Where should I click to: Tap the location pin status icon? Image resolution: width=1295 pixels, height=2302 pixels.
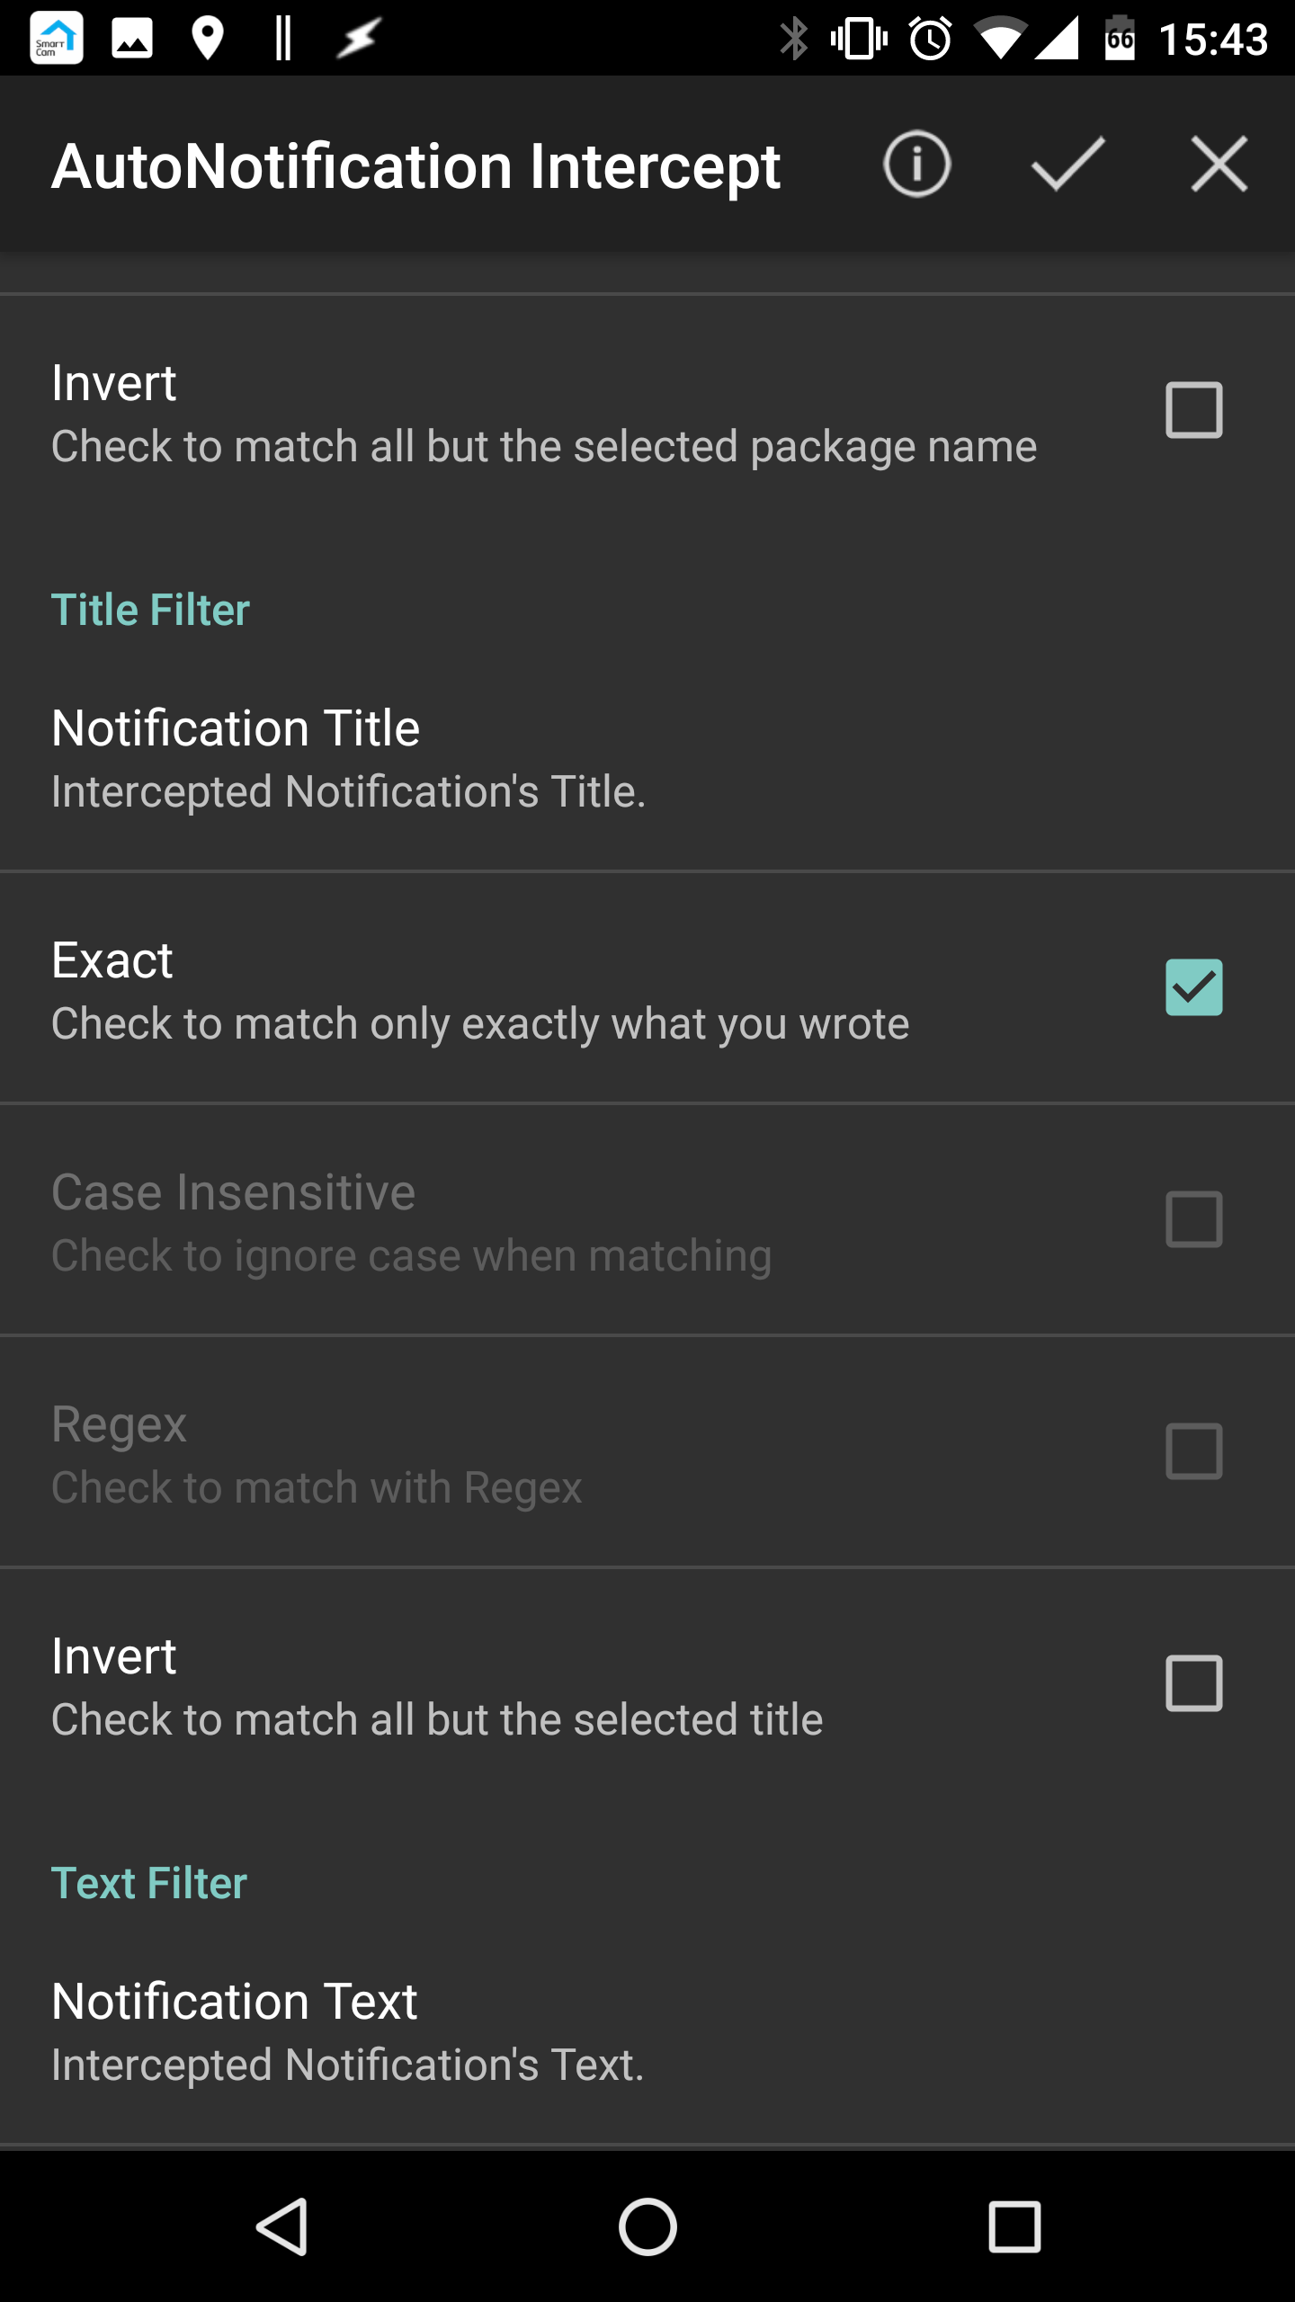pos(208,39)
